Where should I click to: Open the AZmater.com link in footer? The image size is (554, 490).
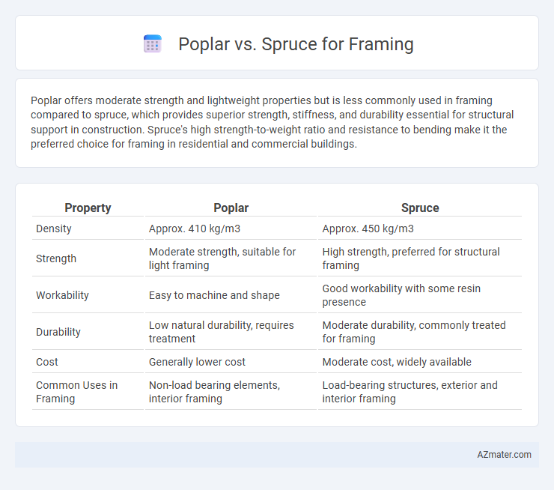point(504,455)
